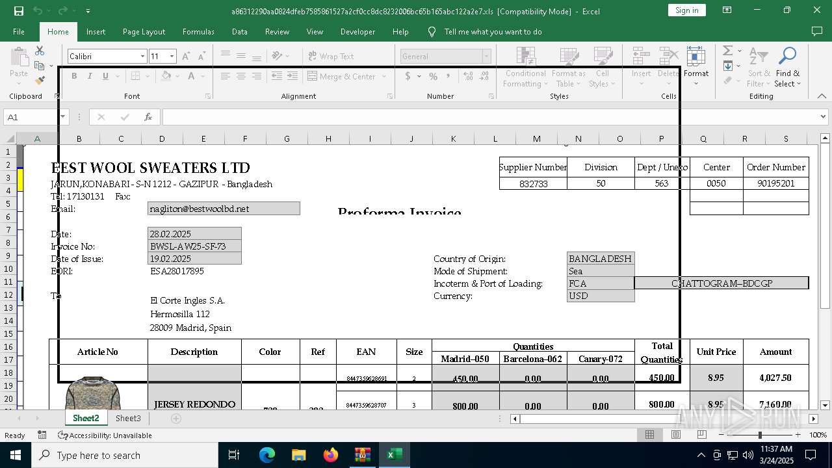832x468 pixels.
Task: Click the Comma Style icon
Action: click(x=448, y=76)
